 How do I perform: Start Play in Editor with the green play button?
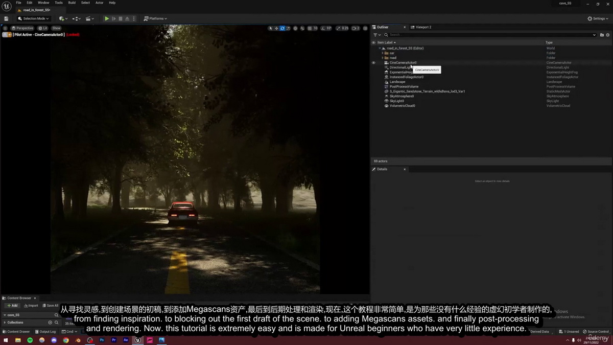pyautogui.click(x=107, y=18)
